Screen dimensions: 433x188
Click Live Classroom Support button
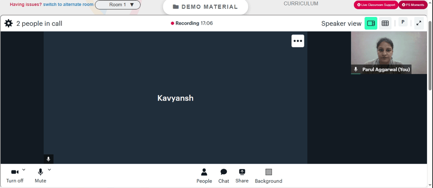click(376, 5)
